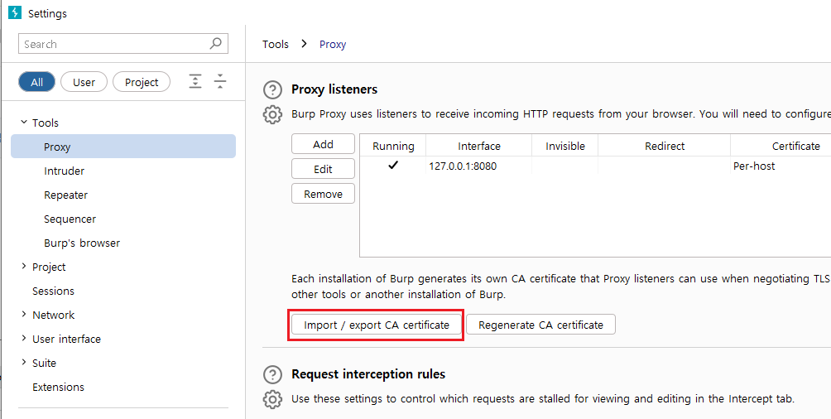
Task: Collapse the Tools tree node
Action: coord(23,123)
